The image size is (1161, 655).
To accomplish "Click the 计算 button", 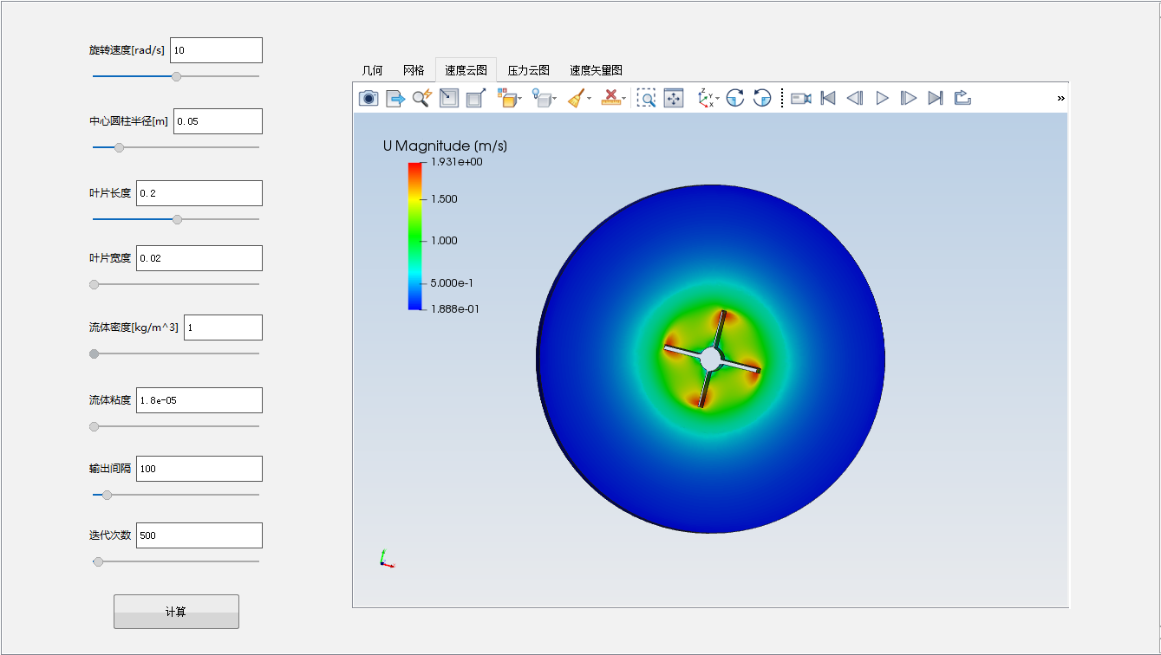I will click(x=176, y=612).
